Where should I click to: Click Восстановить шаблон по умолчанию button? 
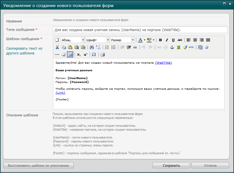39,165
